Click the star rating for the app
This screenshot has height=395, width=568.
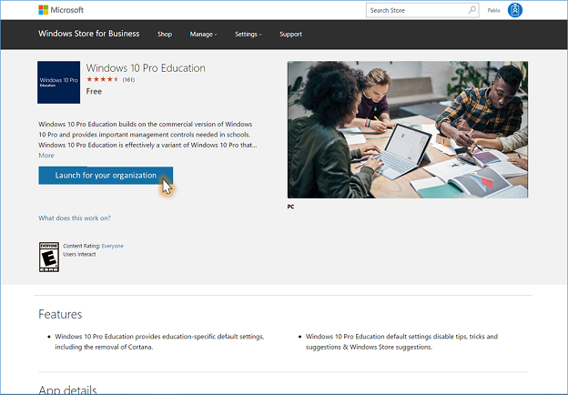coord(102,79)
